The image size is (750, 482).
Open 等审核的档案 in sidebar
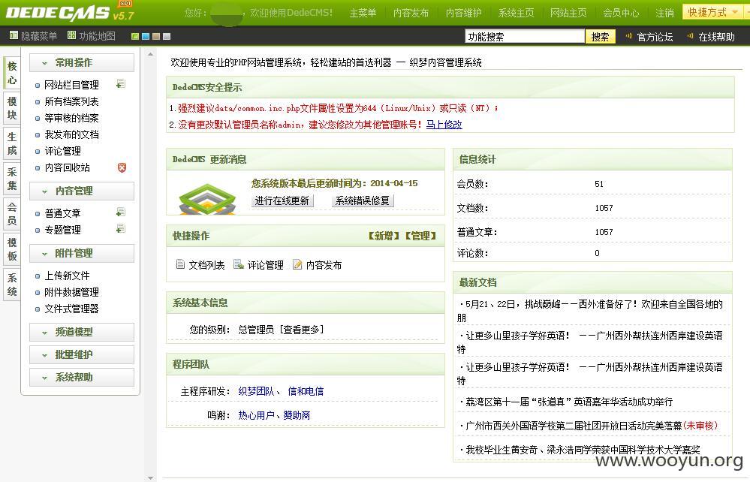tap(72, 118)
